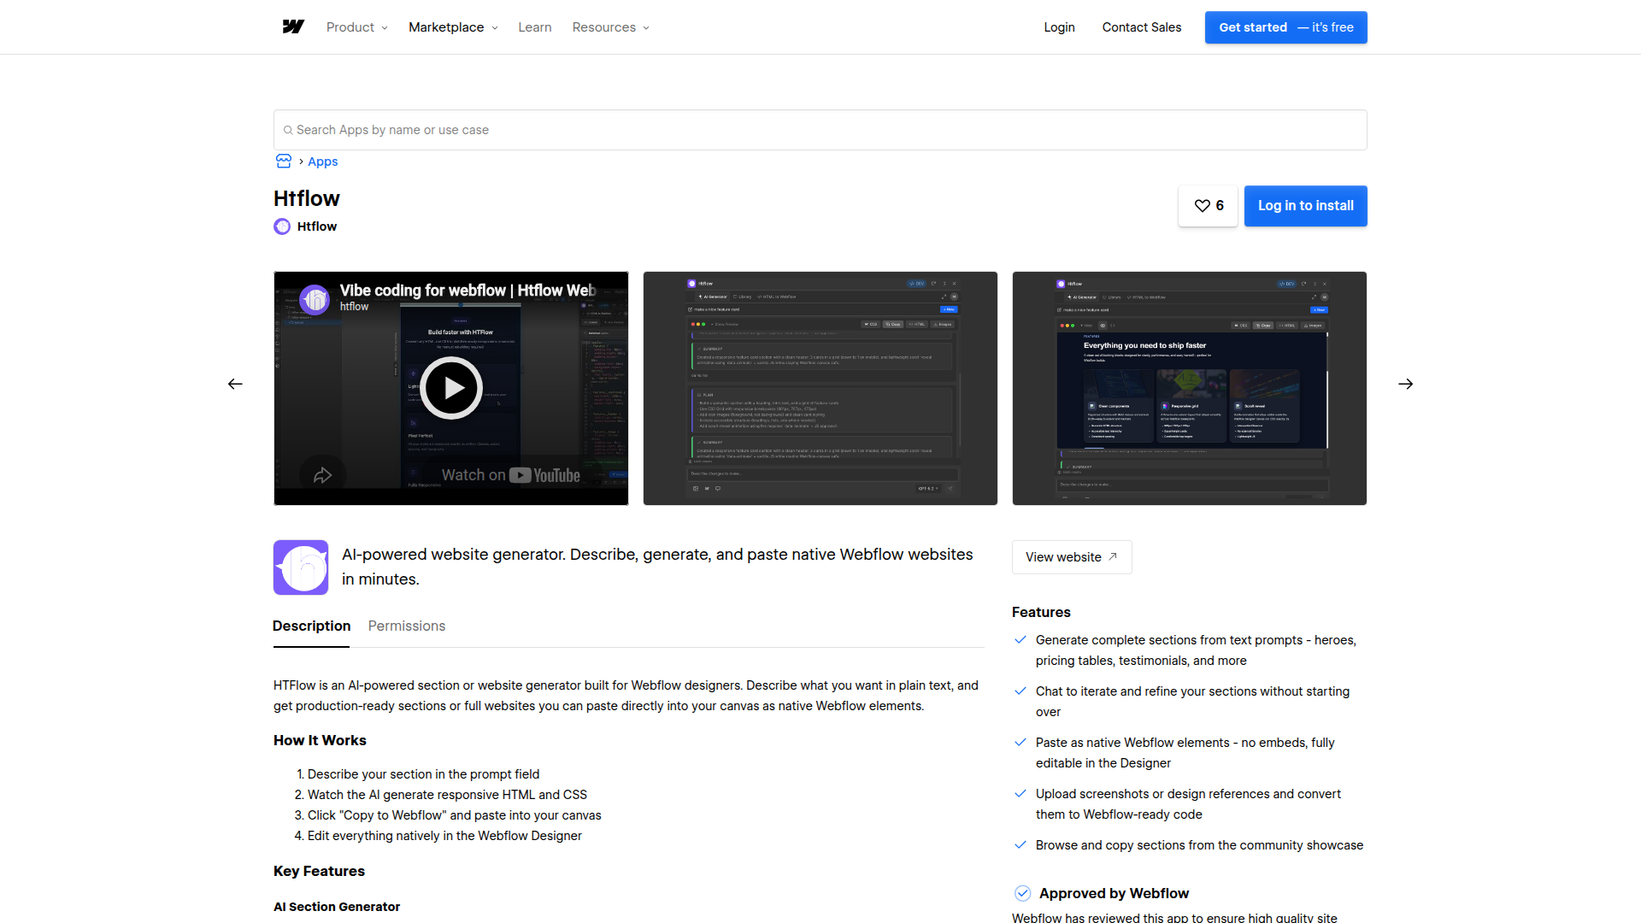Open the Learn nav item

(535, 27)
